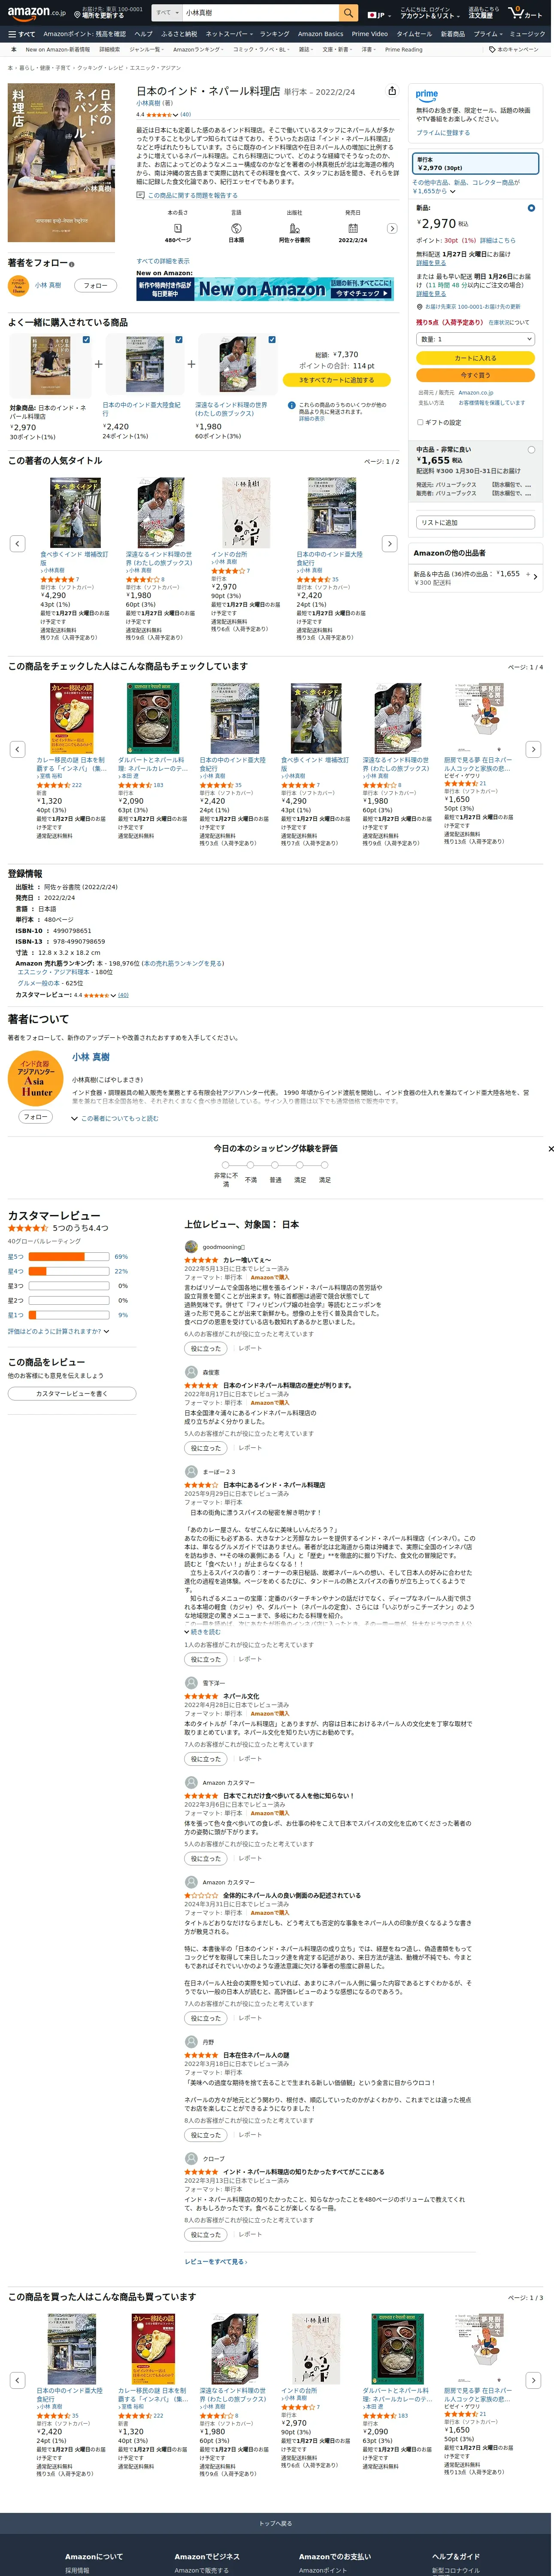Click the search input field
Viewport: 554px width, 2576px height.
pyautogui.click(x=260, y=13)
